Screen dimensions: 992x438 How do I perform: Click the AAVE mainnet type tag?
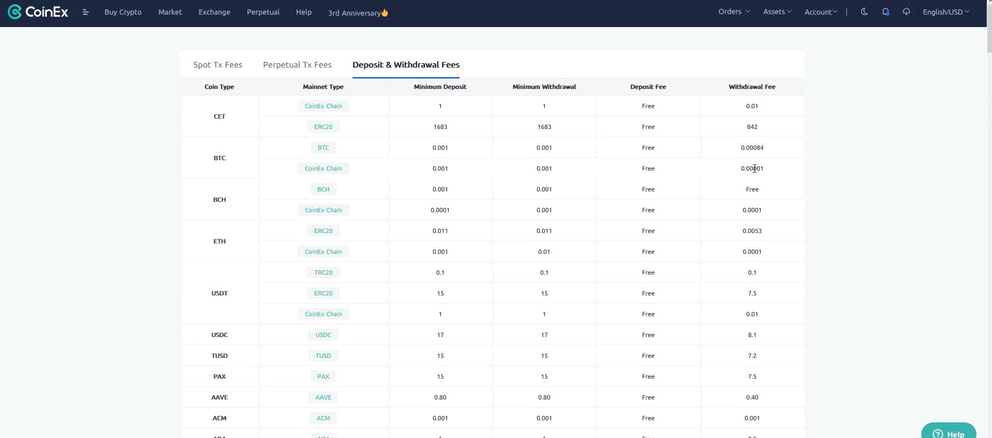tap(323, 397)
